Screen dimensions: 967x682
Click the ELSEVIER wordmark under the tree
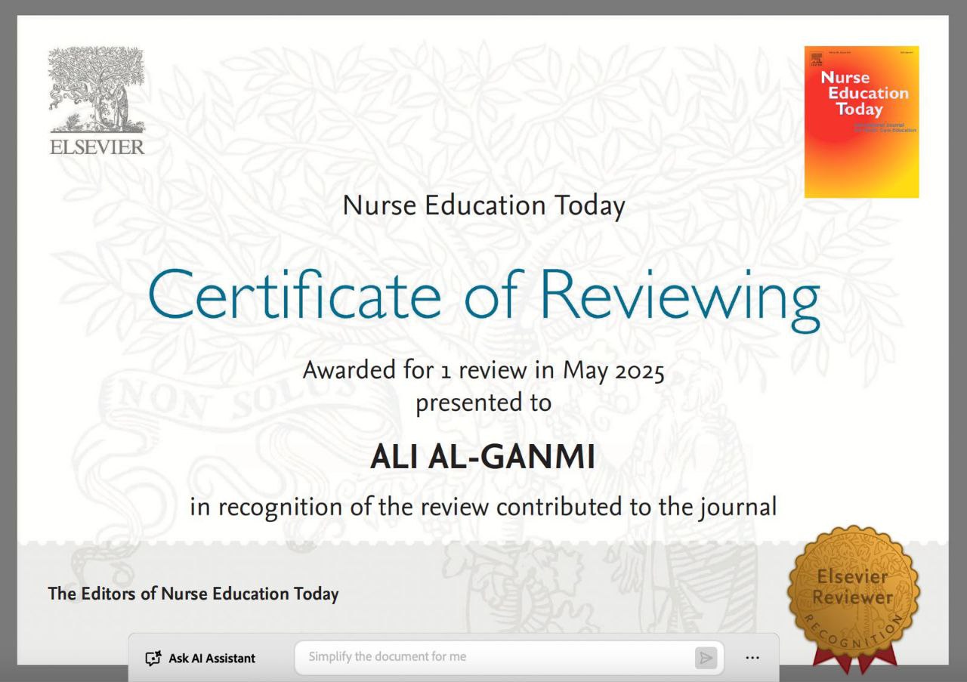pyautogui.click(x=97, y=147)
